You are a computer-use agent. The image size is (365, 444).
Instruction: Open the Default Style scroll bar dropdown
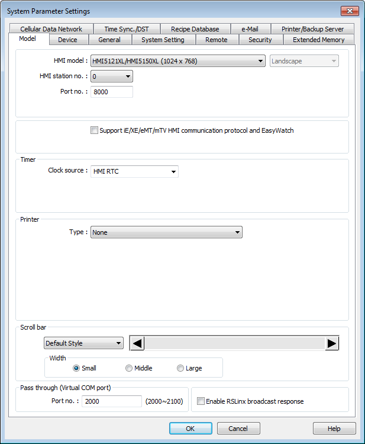tap(83, 343)
